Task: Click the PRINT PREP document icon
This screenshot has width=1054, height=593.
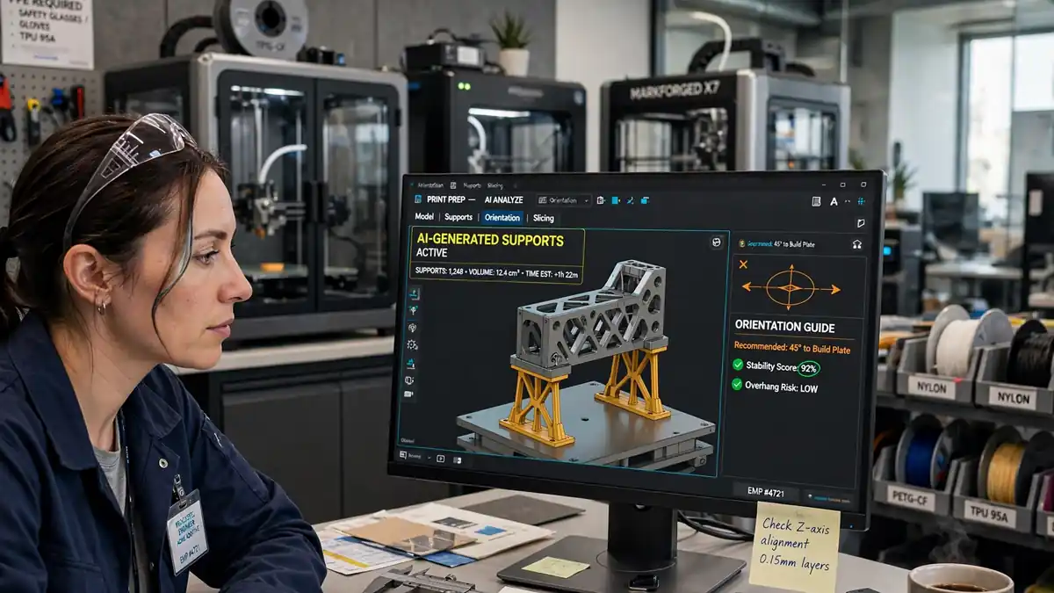Action: [418, 199]
